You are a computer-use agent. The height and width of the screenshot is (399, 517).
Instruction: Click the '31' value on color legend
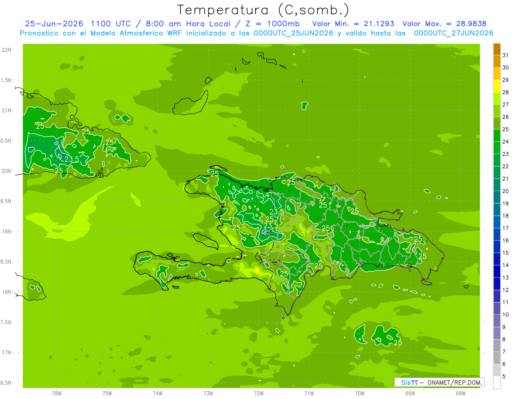tap(505, 55)
